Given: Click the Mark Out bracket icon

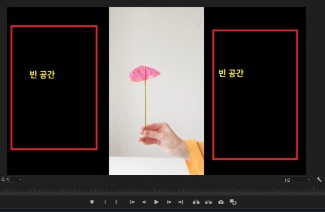Looking at the screenshot, I should click(x=116, y=202).
